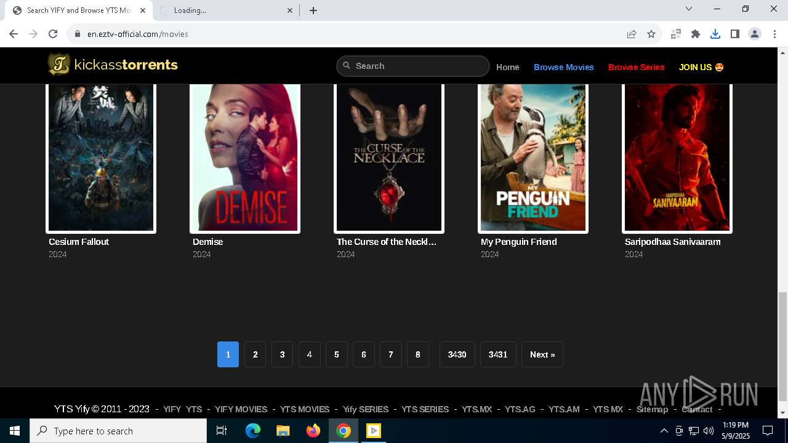788x443 pixels.
Task: Click the address bar URL
Action: (138, 34)
